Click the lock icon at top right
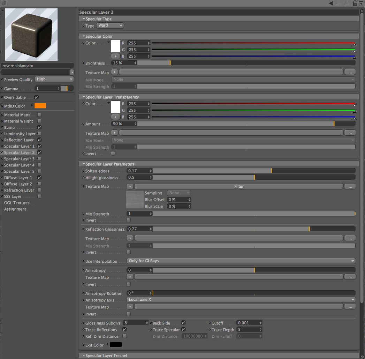The image size is (365, 359). [355, 3]
